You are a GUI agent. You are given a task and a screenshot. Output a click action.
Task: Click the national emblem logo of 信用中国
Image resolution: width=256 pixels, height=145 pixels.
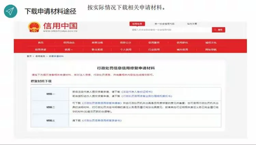point(34,27)
